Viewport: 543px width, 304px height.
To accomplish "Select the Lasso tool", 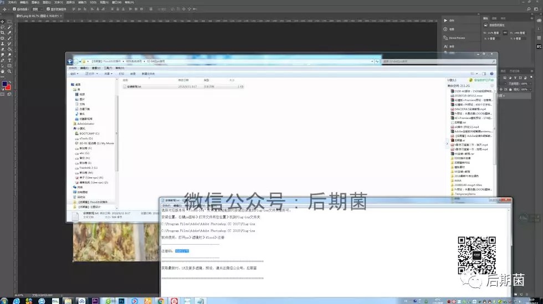I will point(2,27).
